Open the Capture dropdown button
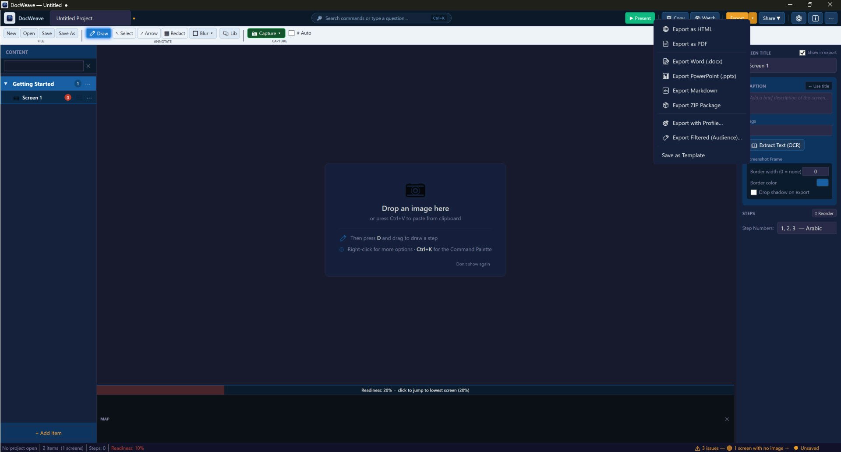This screenshot has height=452, width=841. (x=266, y=33)
